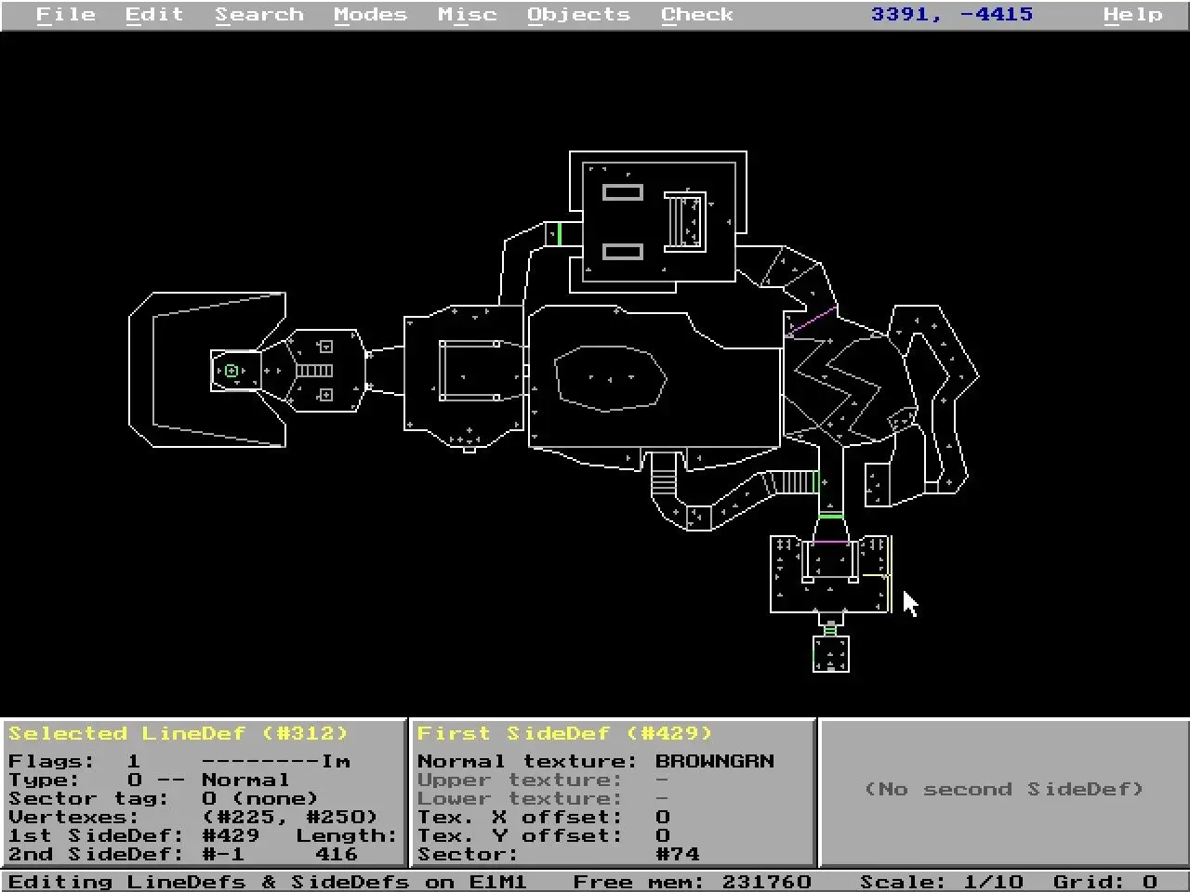Click the circled green player start marker
1190x892 pixels.
point(231,371)
